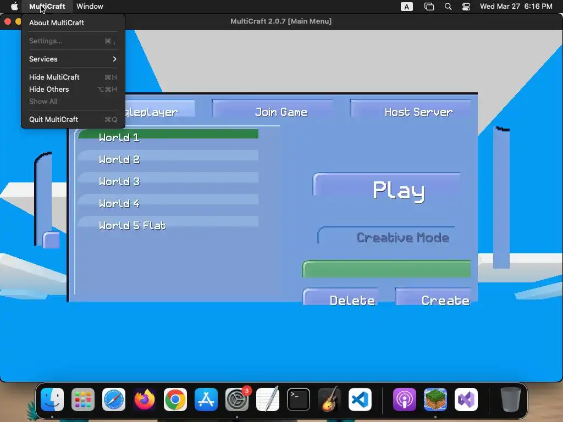Expand the Services submenu

73,59
